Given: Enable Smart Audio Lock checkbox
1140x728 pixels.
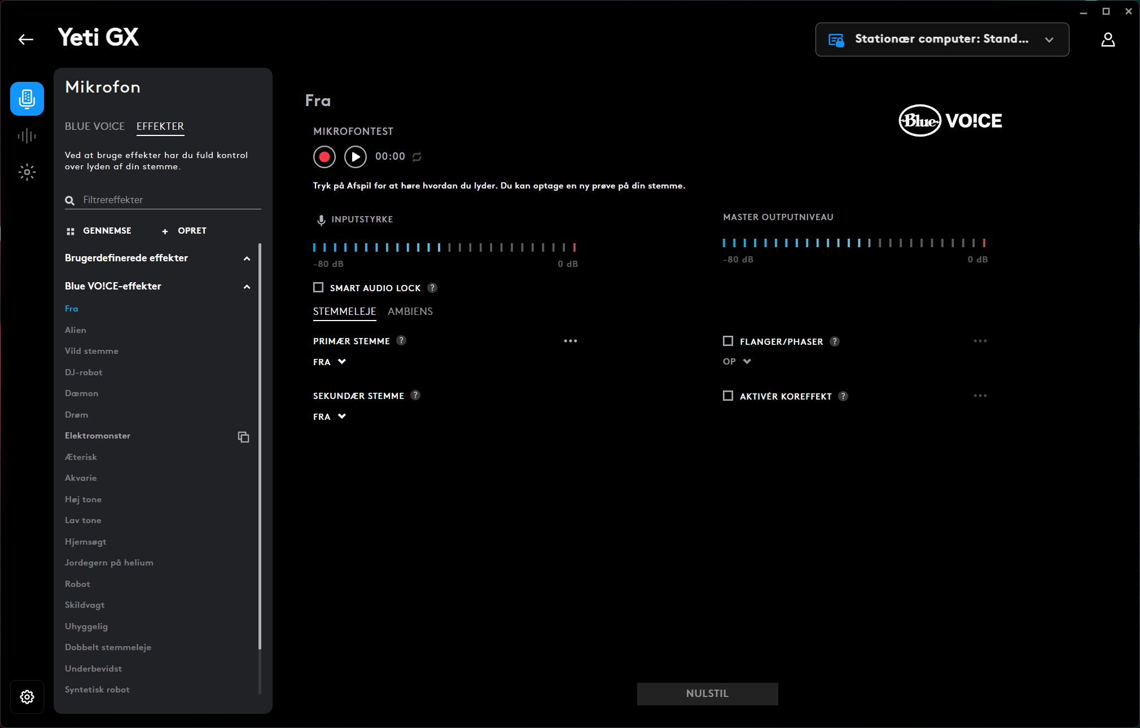Looking at the screenshot, I should [x=318, y=287].
